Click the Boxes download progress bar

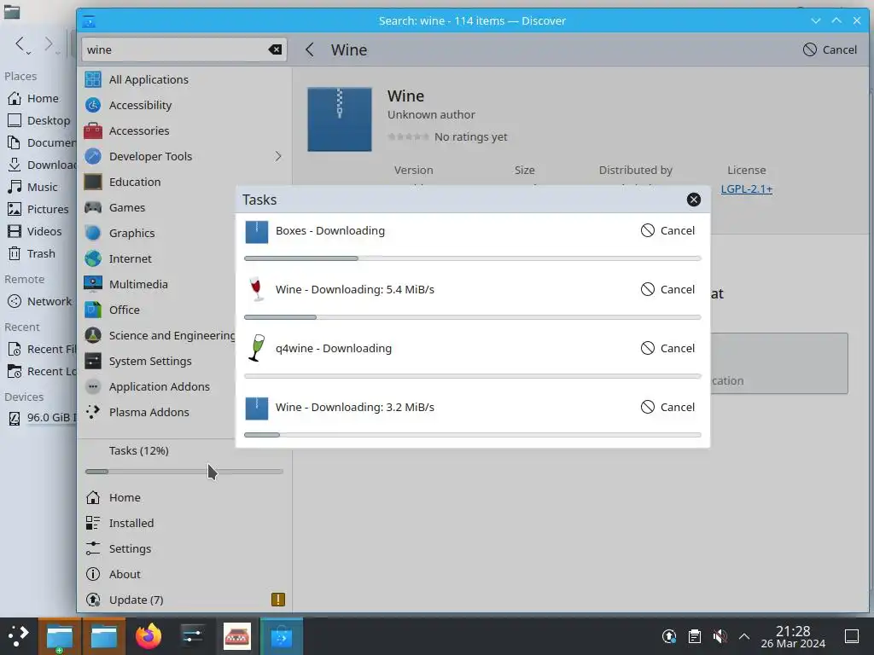pos(473,258)
